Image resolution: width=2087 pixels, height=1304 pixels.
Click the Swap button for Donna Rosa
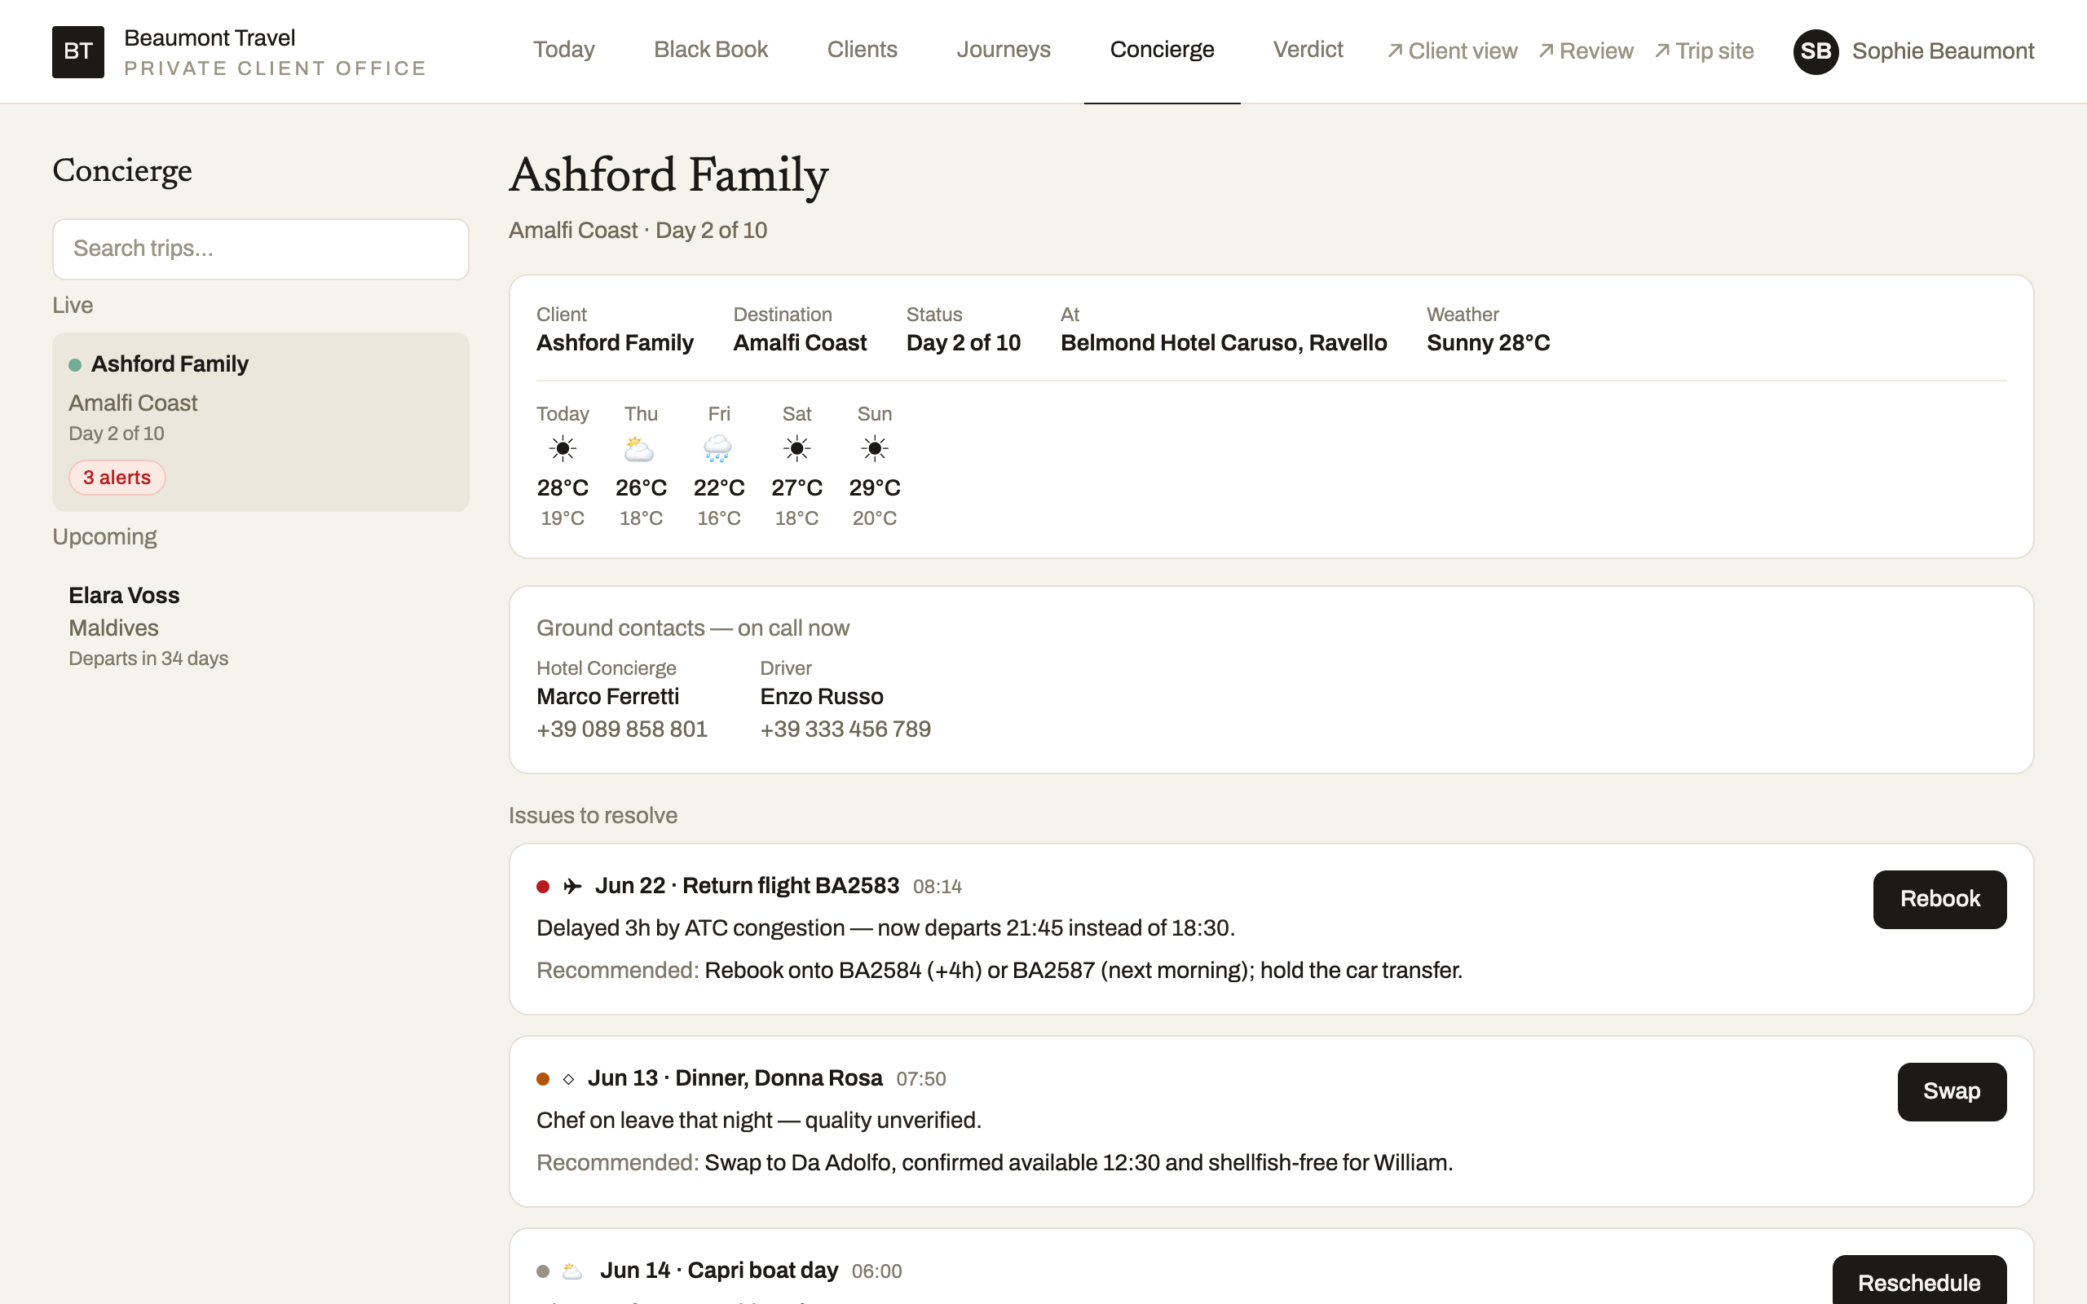[x=1952, y=1091]
